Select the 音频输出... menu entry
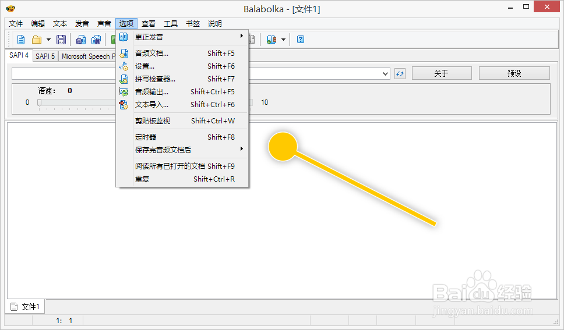This screenshot has height=330, width=564. [x=182, y=92]
